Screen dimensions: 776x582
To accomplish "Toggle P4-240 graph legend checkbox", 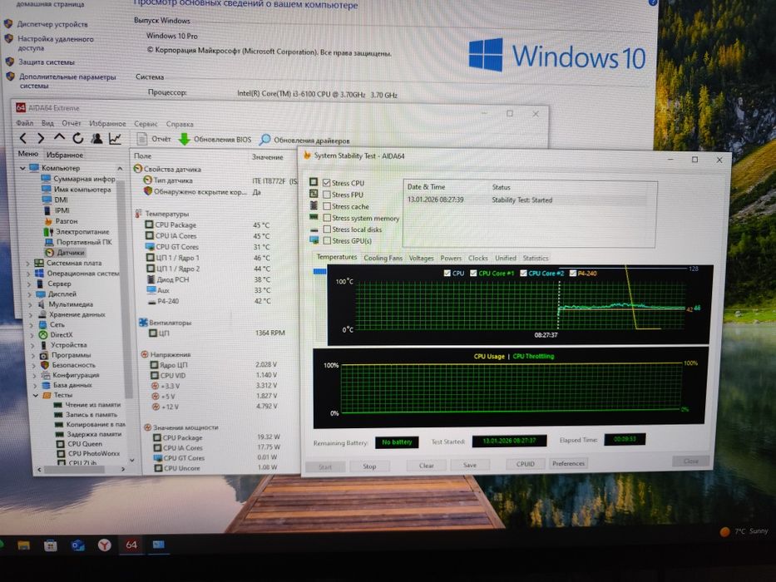I will [x=572, y=273].
